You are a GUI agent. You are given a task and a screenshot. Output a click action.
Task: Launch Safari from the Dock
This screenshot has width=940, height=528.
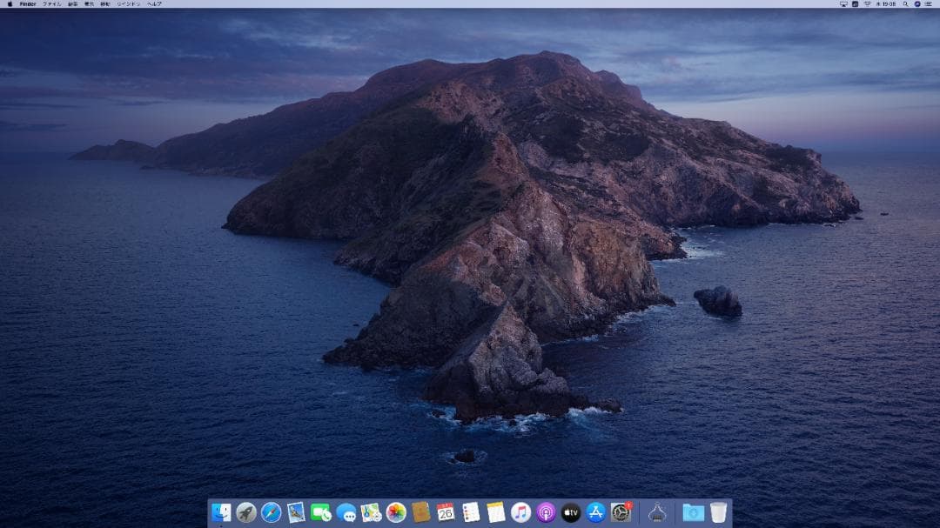click(271, 512)
